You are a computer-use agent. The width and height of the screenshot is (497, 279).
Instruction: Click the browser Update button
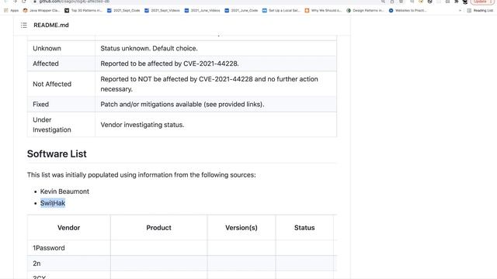click(482, 2)
